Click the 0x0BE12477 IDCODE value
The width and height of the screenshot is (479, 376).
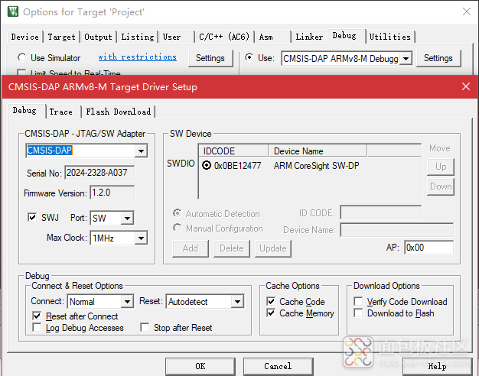[238, 165]
